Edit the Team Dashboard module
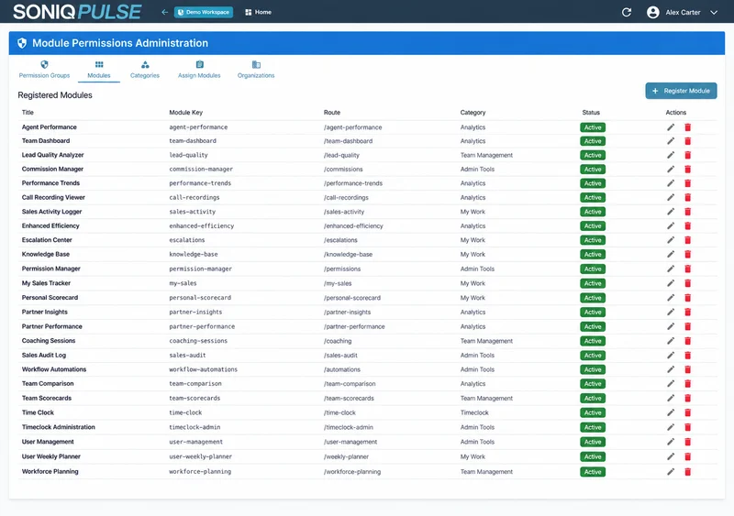The width and height of the screenshot is (734, 516). coord(671,141)
